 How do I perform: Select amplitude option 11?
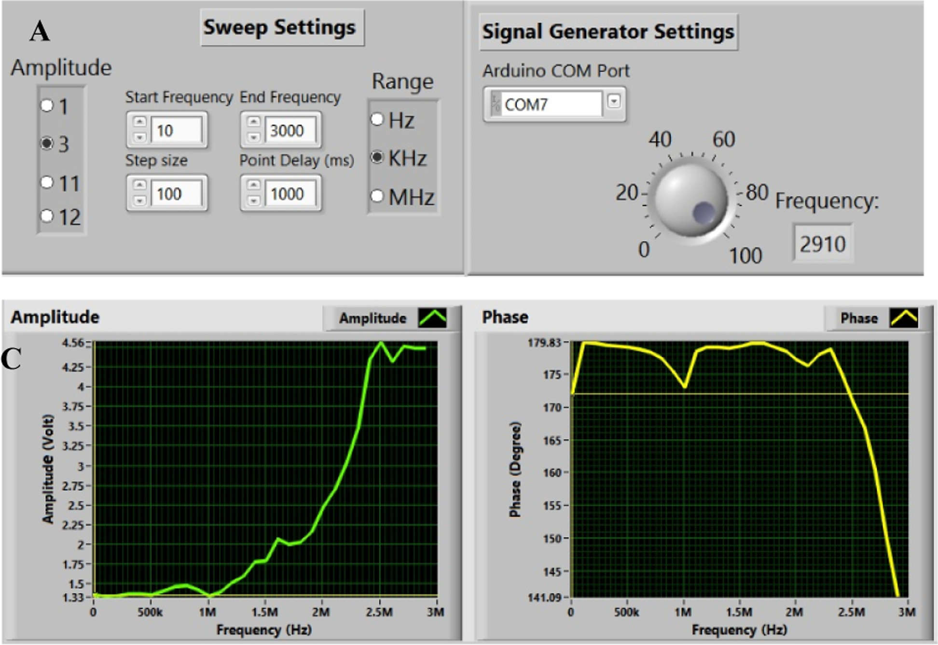point(47,182)
